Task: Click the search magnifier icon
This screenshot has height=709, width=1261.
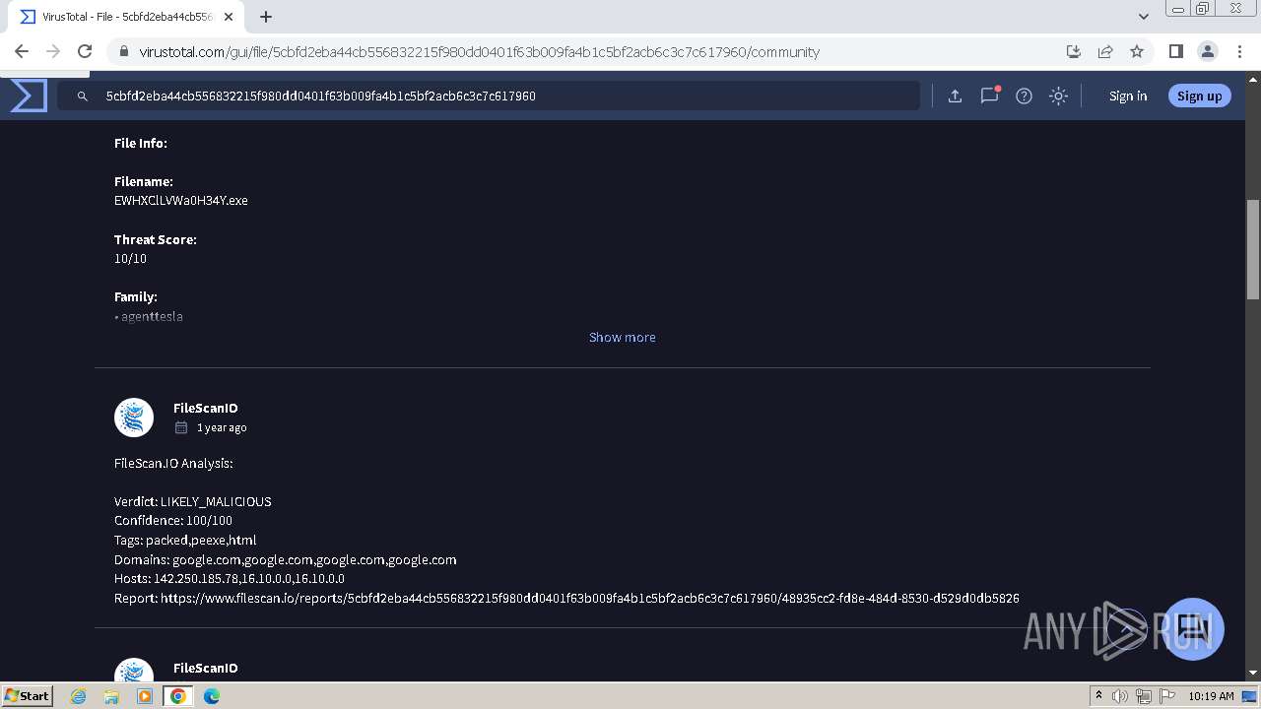Action: click(x=83, y=97)
